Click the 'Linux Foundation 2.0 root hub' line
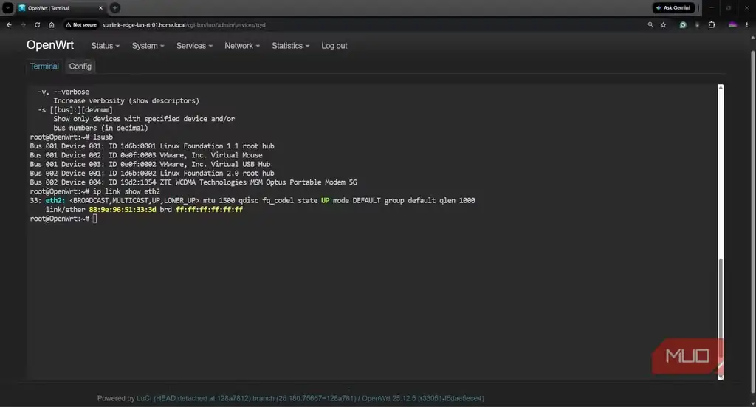The height and width of the screenshot is (407, 756). [x=152, y=173]
